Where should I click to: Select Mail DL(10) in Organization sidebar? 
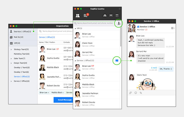(23, 37)
